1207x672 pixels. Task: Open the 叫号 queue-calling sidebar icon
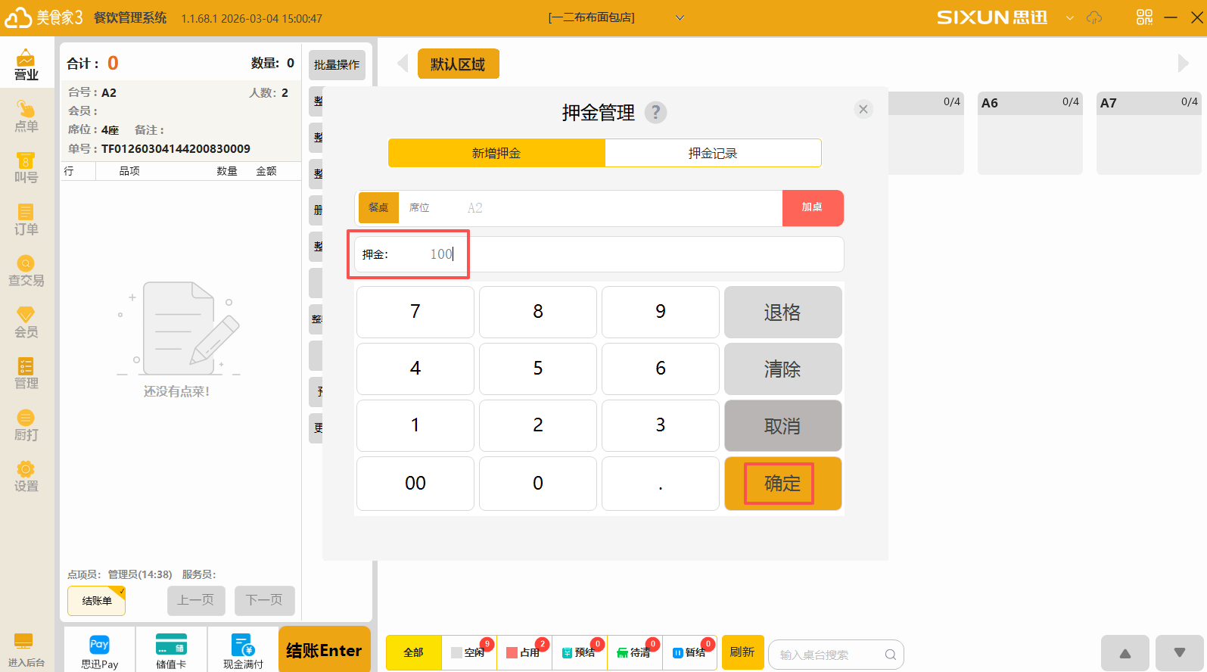coord(26,167)
